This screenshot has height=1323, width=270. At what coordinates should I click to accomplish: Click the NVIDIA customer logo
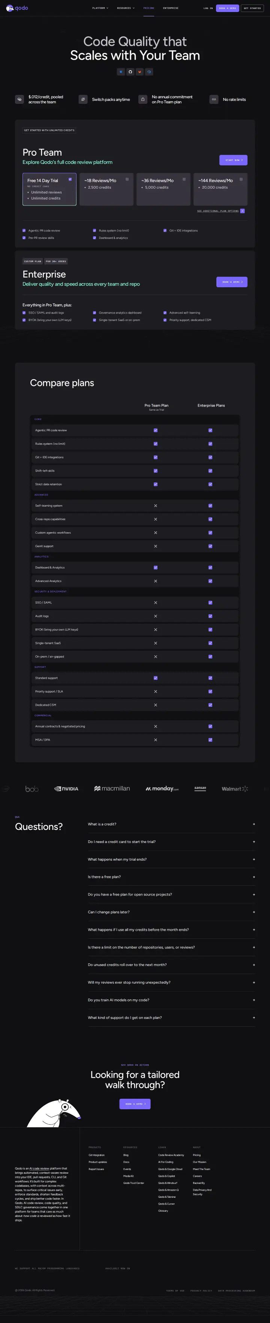(66, 789)
